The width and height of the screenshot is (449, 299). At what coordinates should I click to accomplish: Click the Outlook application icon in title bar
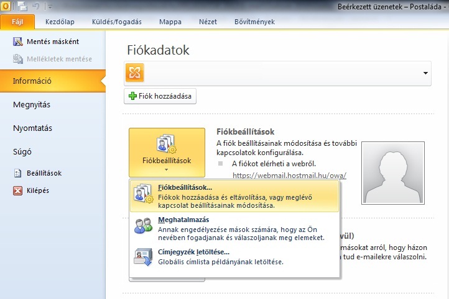tap(5, 6)
